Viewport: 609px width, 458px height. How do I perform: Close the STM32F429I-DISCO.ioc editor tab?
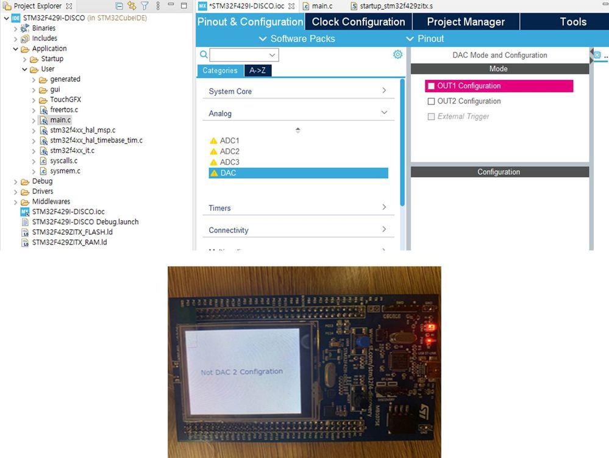291,6
